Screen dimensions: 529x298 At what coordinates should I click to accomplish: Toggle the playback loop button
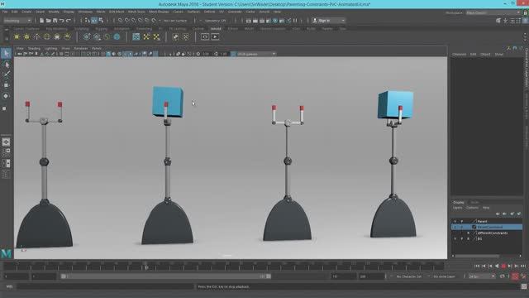pyautogui.click(x=502, y=276)
